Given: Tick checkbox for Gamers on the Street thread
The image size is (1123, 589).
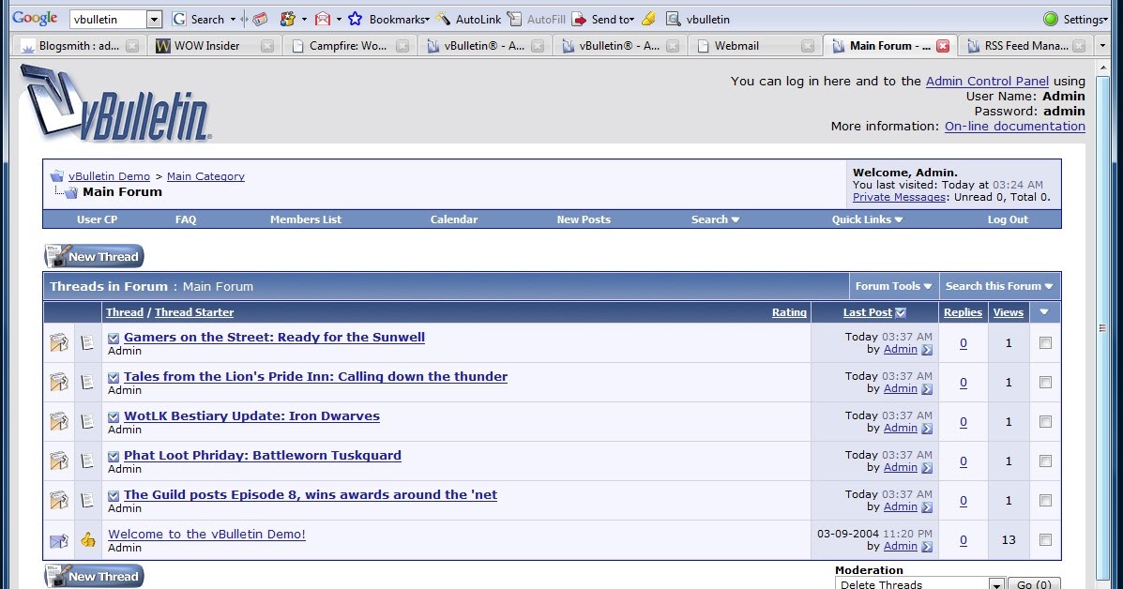Looking at the screenshot, I should pyautogui.click(x=1046, y=343).
